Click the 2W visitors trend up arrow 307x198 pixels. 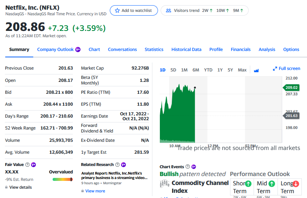coord(211,10)
